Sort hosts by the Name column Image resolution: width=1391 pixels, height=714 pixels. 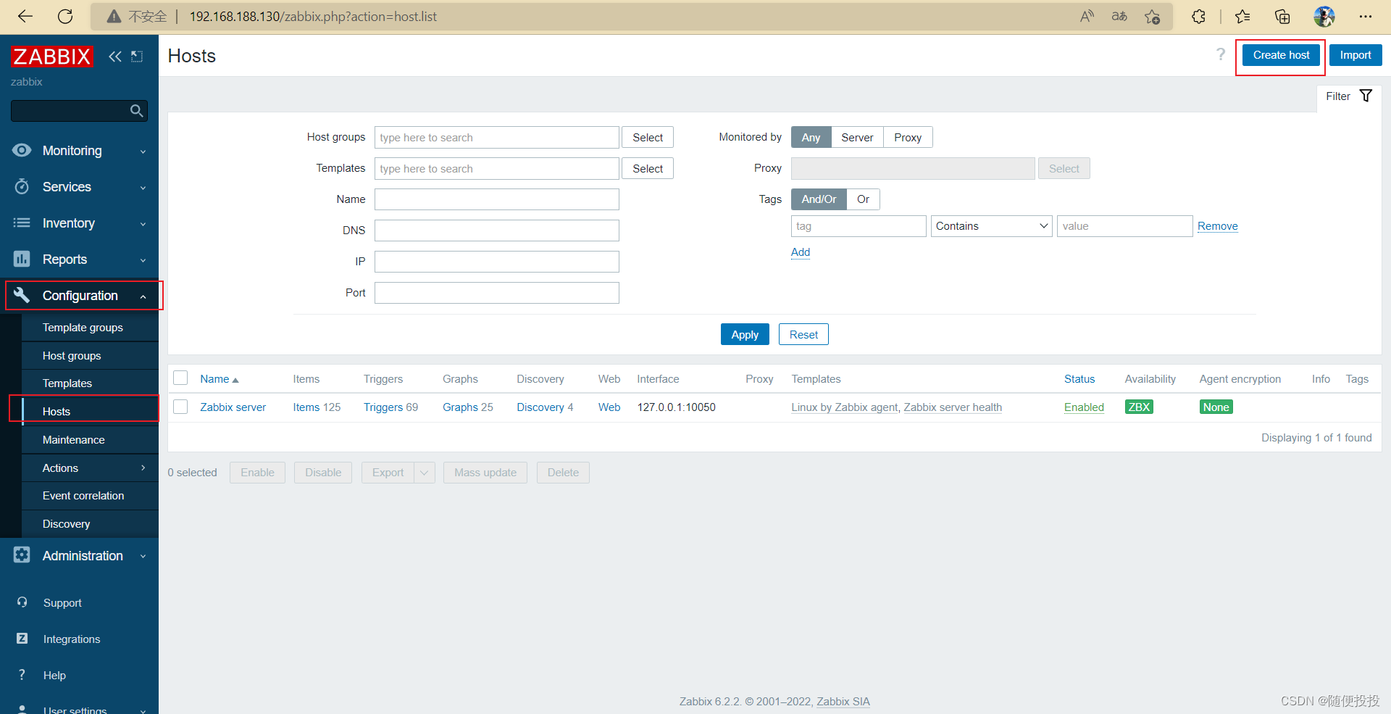tap(219, 378)
